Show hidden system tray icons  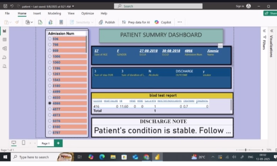tap(213, 157)
